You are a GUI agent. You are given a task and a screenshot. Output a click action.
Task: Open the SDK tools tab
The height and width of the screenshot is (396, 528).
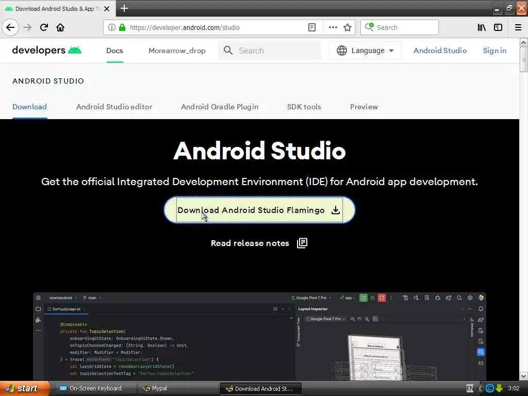pos(304,107)
